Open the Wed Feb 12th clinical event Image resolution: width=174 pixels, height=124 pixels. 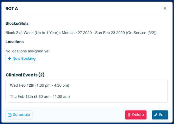pos(86,85)
